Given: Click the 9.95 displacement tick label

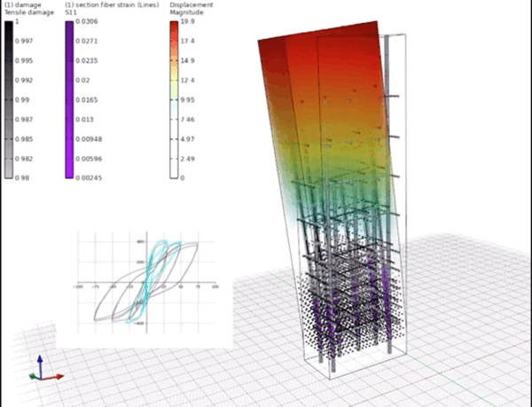Looking at the screenshot, I should point(188,100).
